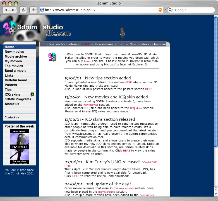Open the Google search magnifier dropdown
This screenshot has height=201, width=218.
tap(171, 10)
